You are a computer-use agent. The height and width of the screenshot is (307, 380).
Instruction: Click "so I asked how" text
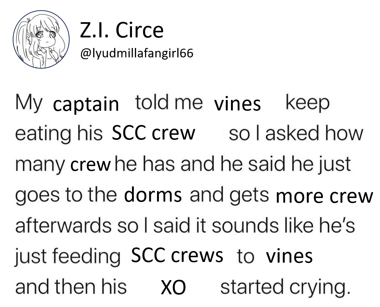pyautogui.click(x=296, y=134)
